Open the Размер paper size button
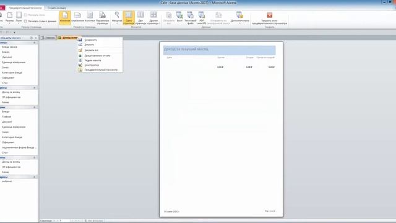 [9, 17]
